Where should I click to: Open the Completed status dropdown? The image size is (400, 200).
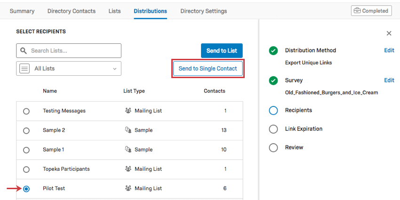point(371,11)
